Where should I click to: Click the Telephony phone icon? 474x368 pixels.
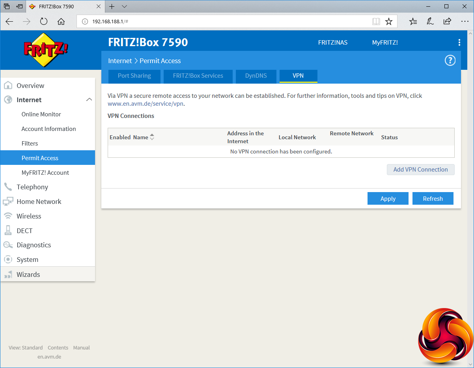(x=8, y=187)
